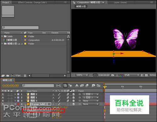This screenshot has width=157, height=122.
Task: Expand the 蝴蝶分层 Layers folder
Action: [x=2, y=44]
